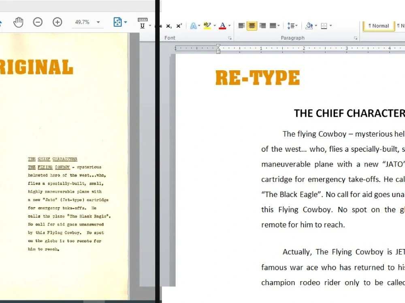This screenshot has height=303, width=405.
Task: Click the zoom out minus button
Action: click(x=38, y=22)
